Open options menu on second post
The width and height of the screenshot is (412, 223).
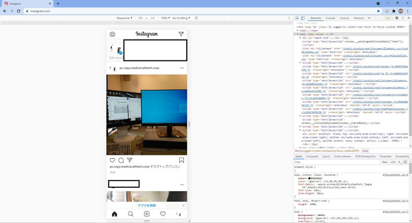(x=182, y=185)
